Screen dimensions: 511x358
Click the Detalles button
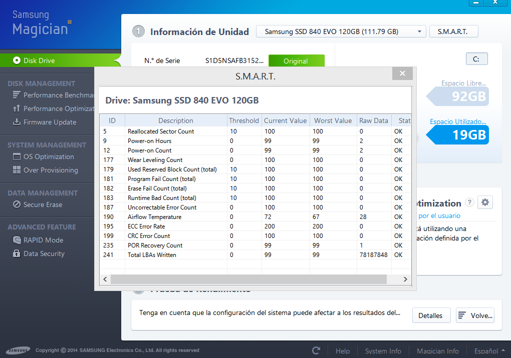pyautogui.click(x=431, y=315)
